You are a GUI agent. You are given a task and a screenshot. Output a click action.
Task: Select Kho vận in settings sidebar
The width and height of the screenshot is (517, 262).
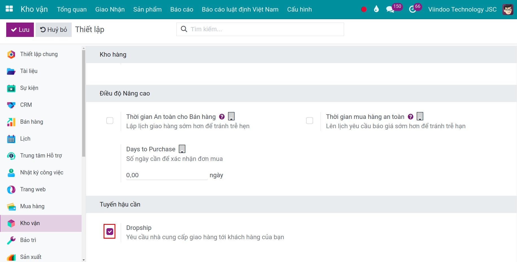tap(41, 223)
